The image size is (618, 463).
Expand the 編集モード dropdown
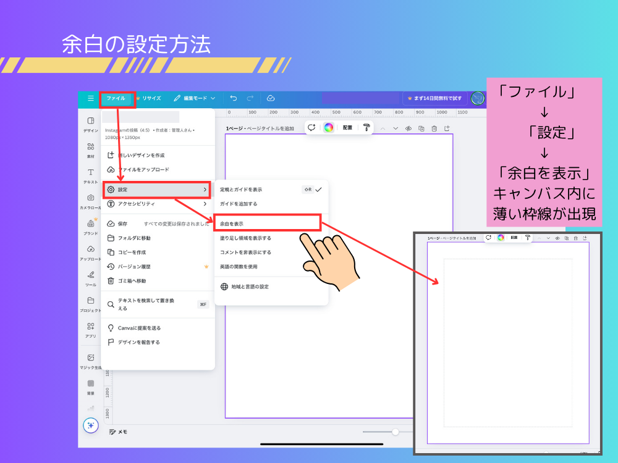coord(195,98)
